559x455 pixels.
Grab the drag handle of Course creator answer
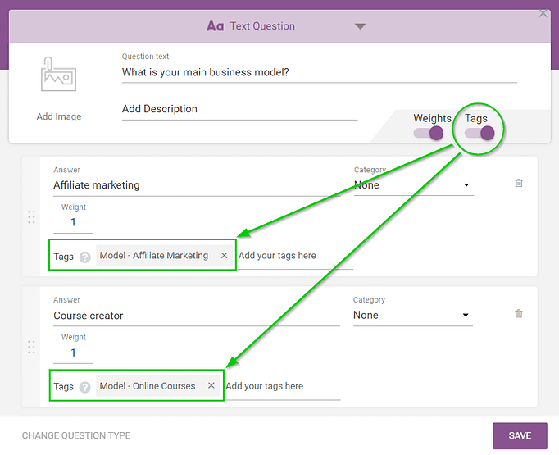point(31,348)
